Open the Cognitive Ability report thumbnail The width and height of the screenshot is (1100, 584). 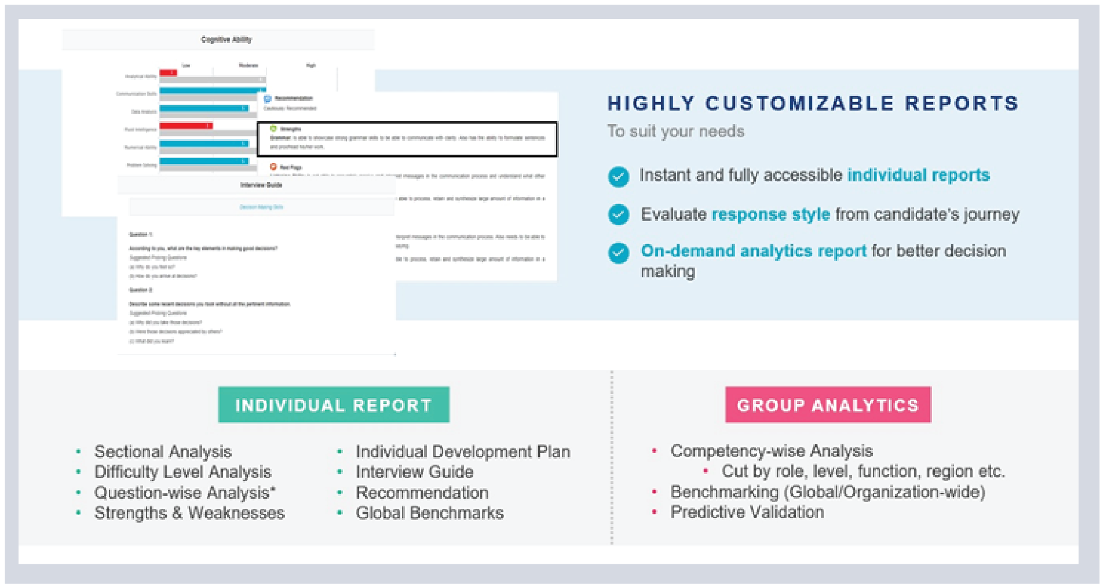click(x=226, y=40)
